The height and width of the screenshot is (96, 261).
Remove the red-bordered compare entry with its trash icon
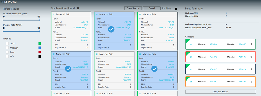tap(251, 57)
